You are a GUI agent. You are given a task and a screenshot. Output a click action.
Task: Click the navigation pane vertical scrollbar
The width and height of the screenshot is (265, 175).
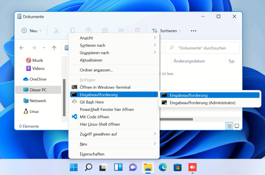[x=64, y=97]
